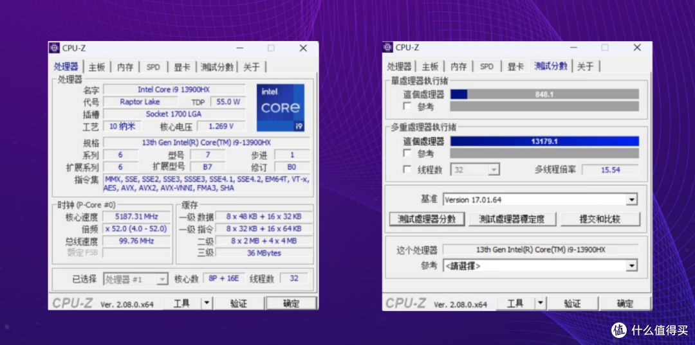The height and width of the screenshot is (345, 695).
Task: Click 验证 button in the left window
Action: click(239, 303)
